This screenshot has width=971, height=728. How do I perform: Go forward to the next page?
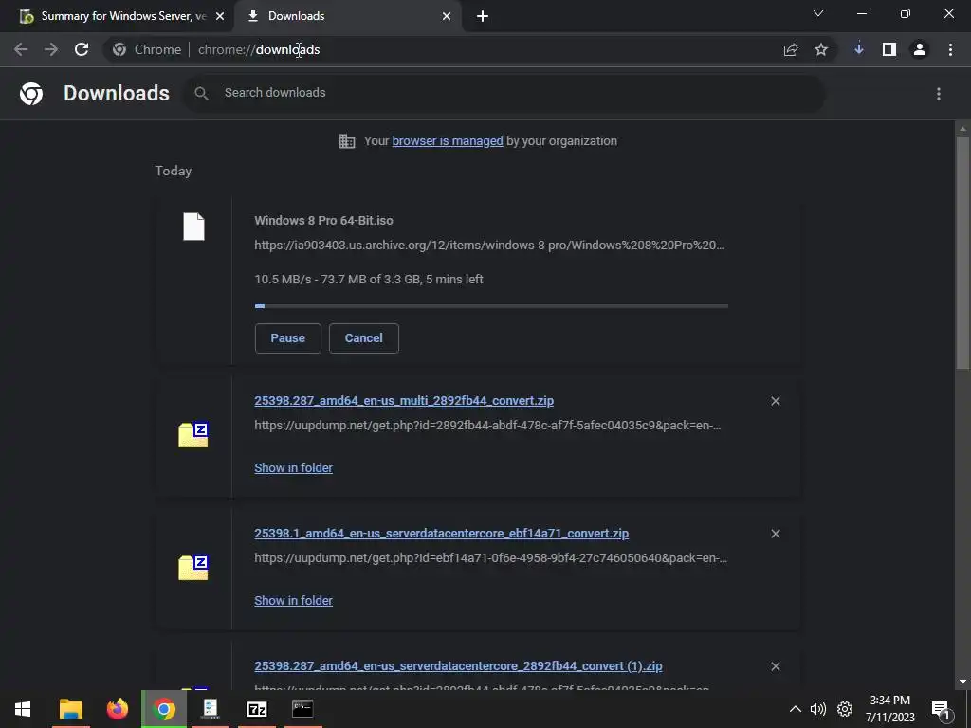point(51,49)
